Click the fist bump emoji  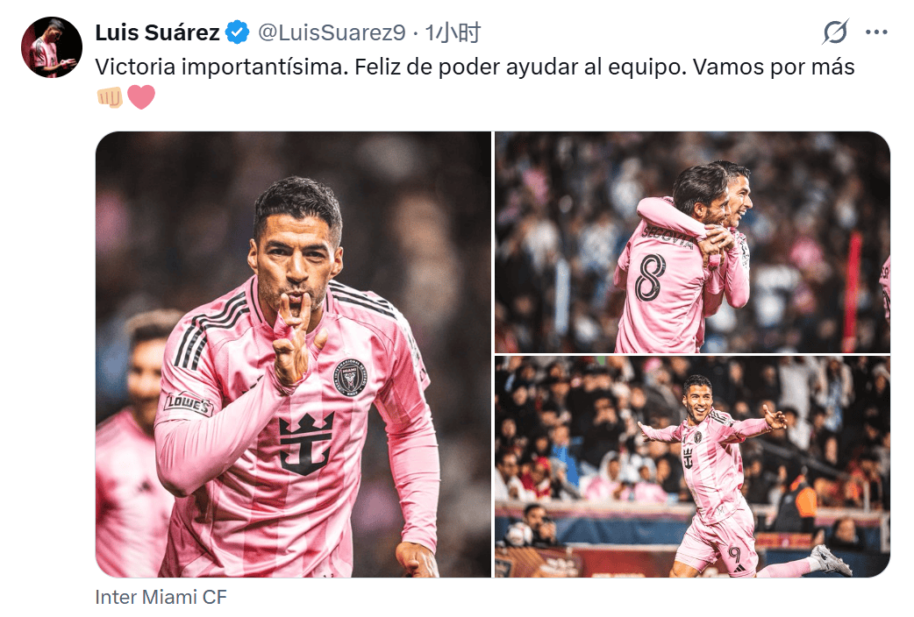(111, 97)
